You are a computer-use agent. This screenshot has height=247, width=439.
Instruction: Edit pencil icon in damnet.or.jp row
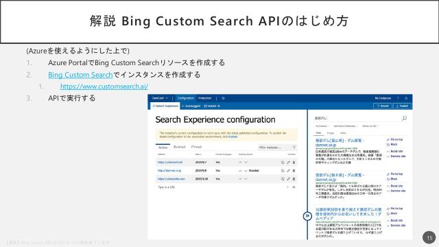tap(288, 171)
